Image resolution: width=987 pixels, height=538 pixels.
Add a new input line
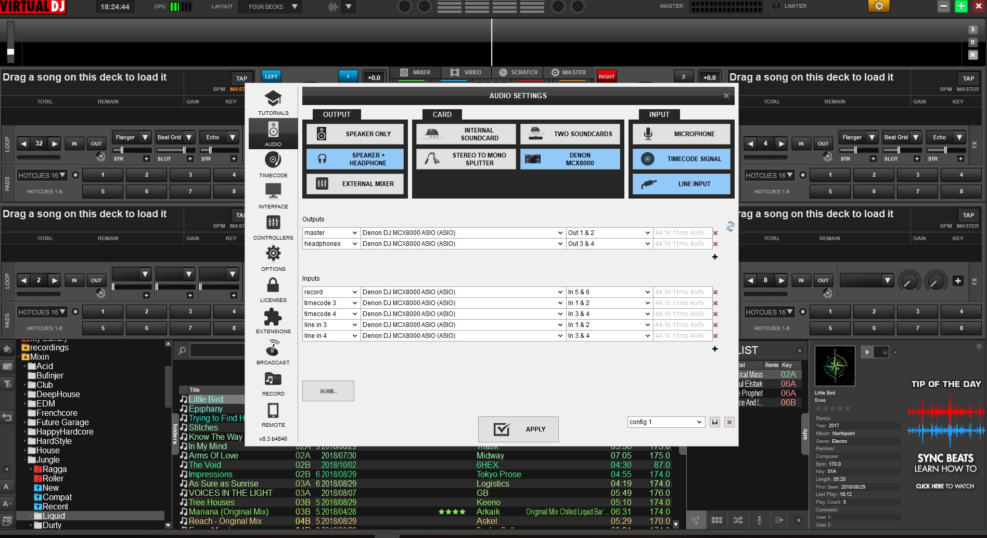715,349
